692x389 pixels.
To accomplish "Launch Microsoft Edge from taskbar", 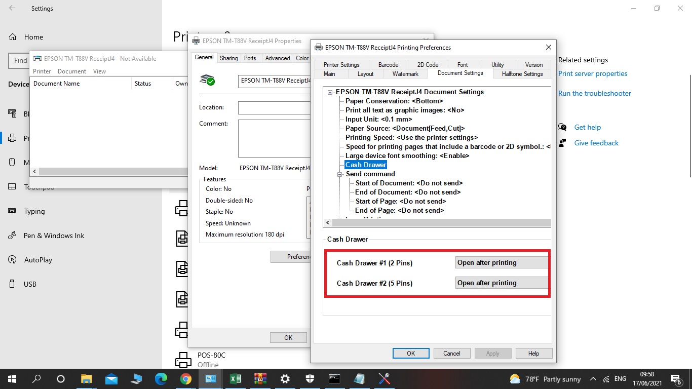I will point(161,379).
